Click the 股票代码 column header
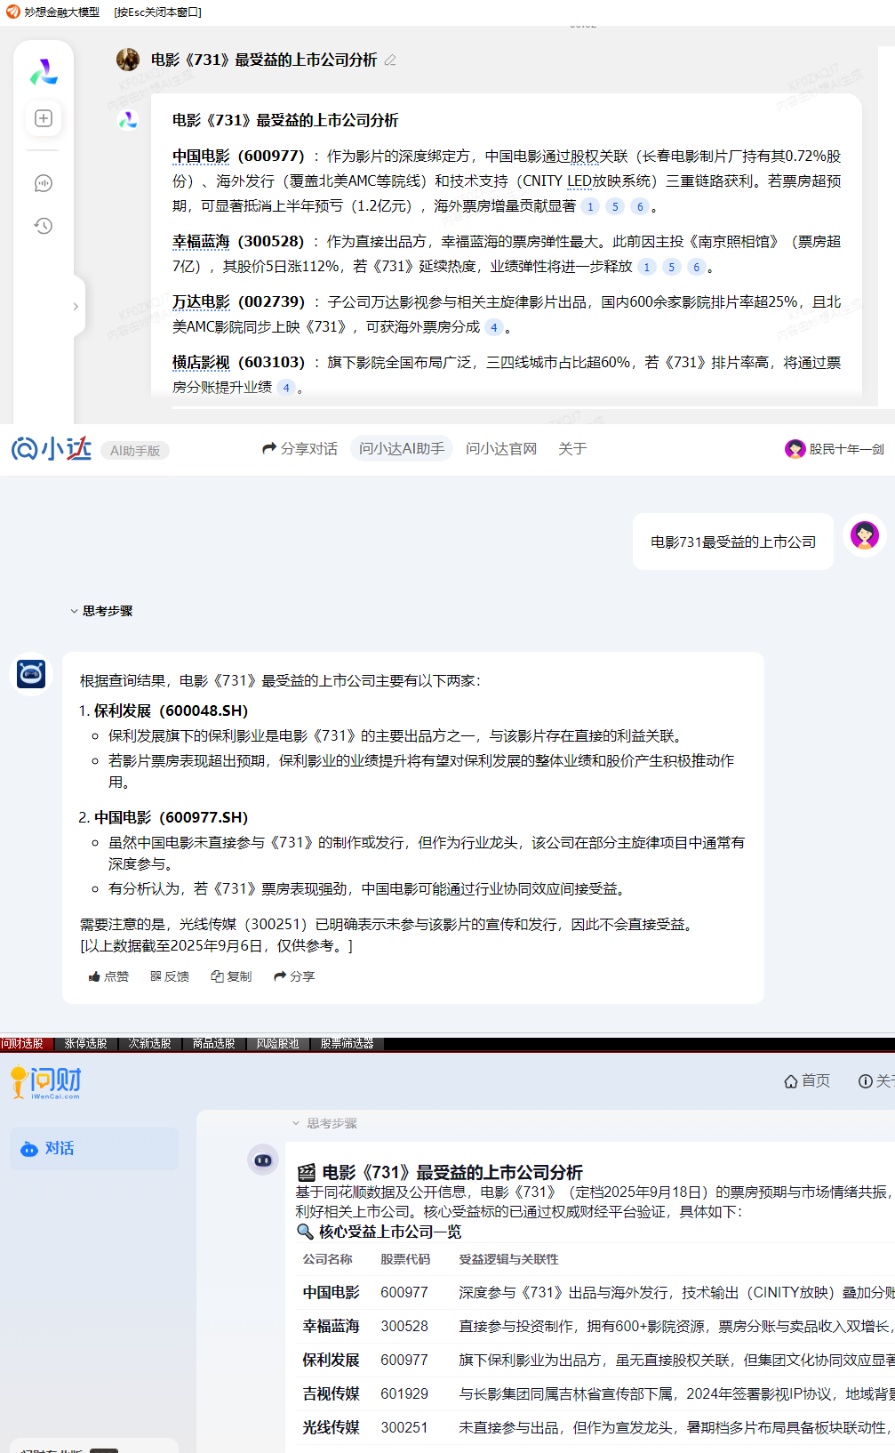895x1453 pixels. point(405,1259)
